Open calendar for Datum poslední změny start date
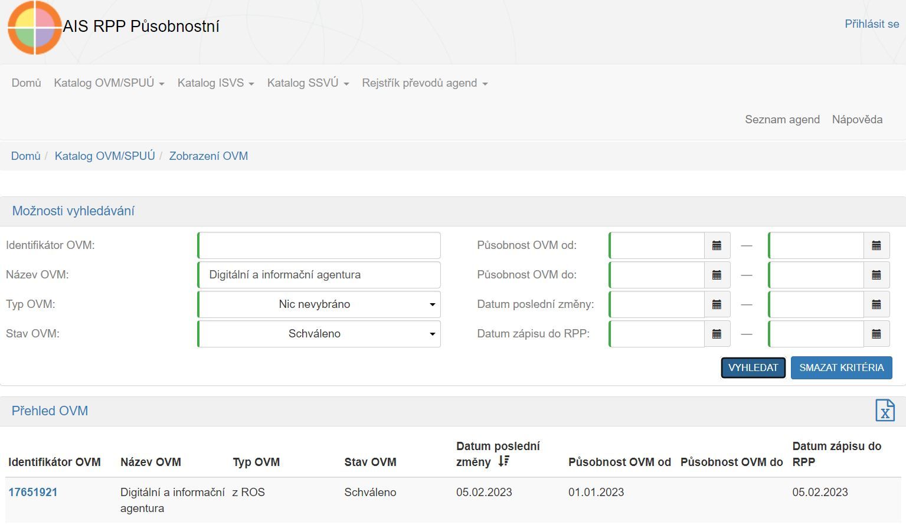 [717, 304]
